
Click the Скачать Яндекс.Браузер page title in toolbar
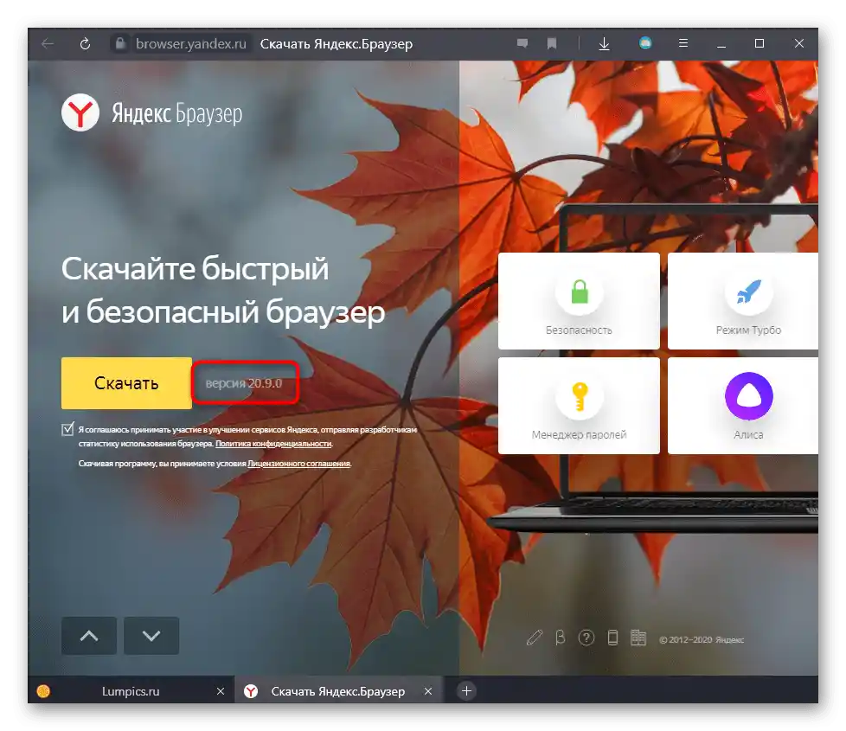336,44
